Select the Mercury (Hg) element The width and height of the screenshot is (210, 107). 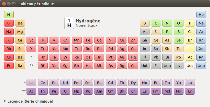point(133,57)
